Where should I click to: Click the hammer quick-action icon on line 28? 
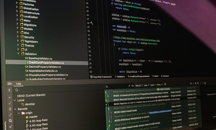tap(92, 23)
